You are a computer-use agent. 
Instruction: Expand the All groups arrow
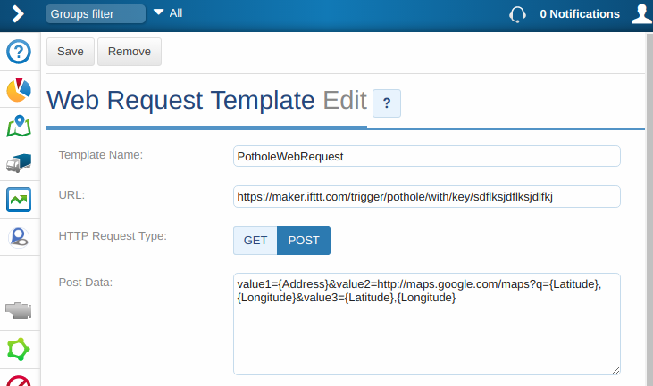pyautogui.click(x=159, y=13)
